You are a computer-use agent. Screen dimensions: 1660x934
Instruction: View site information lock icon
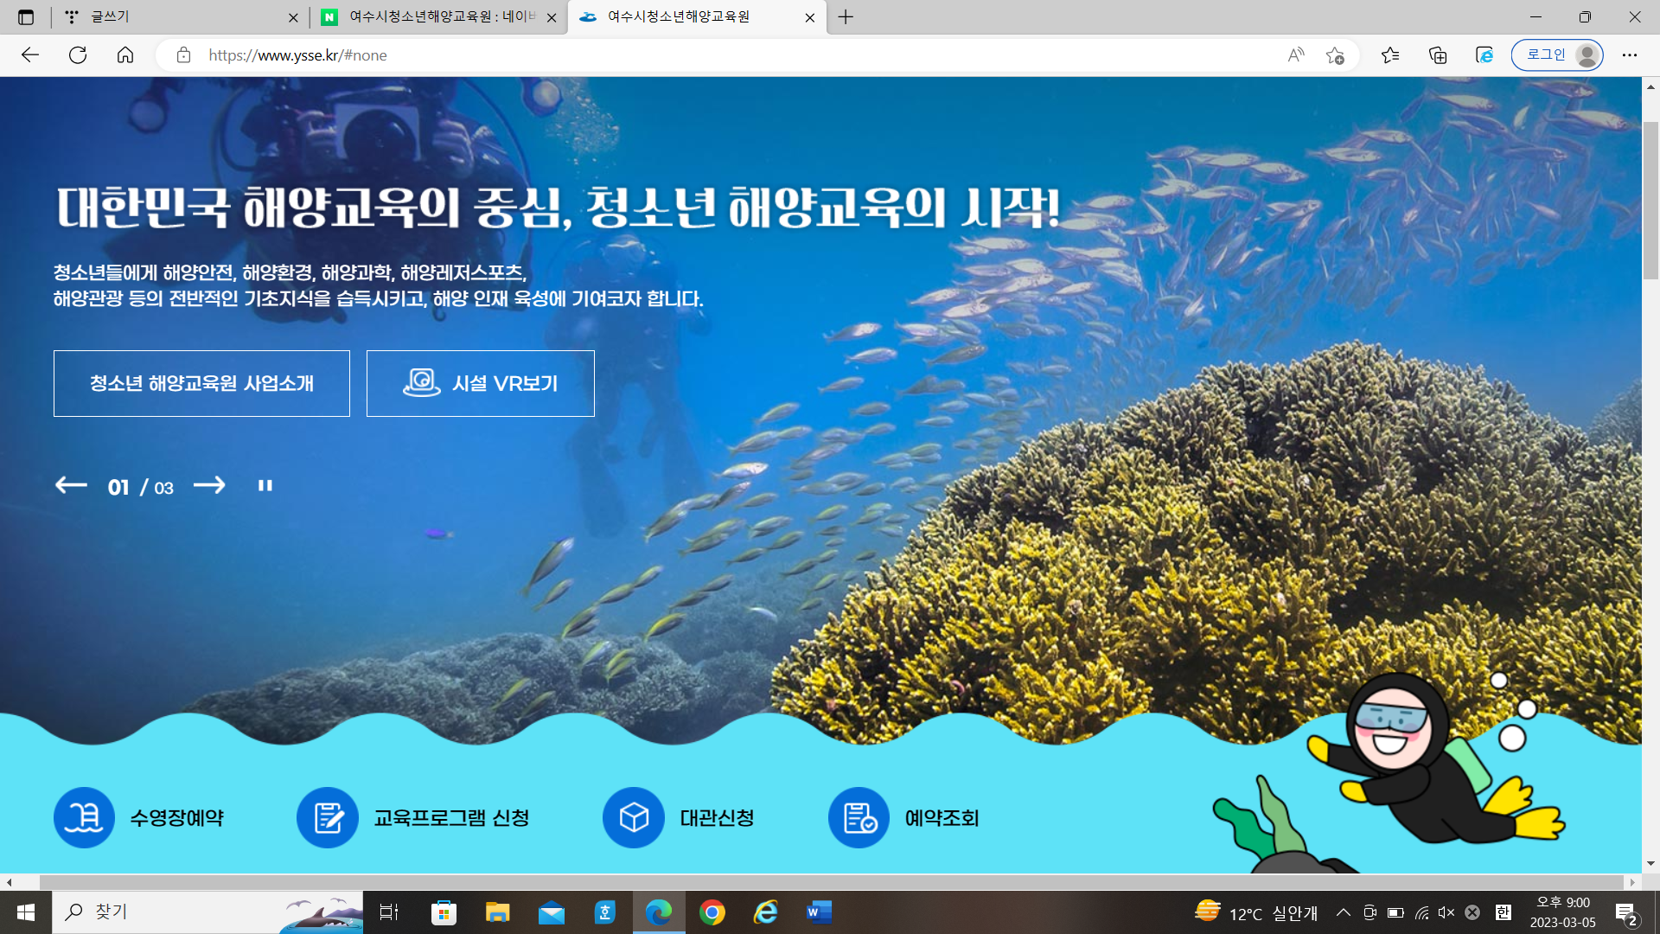(183, 55)
